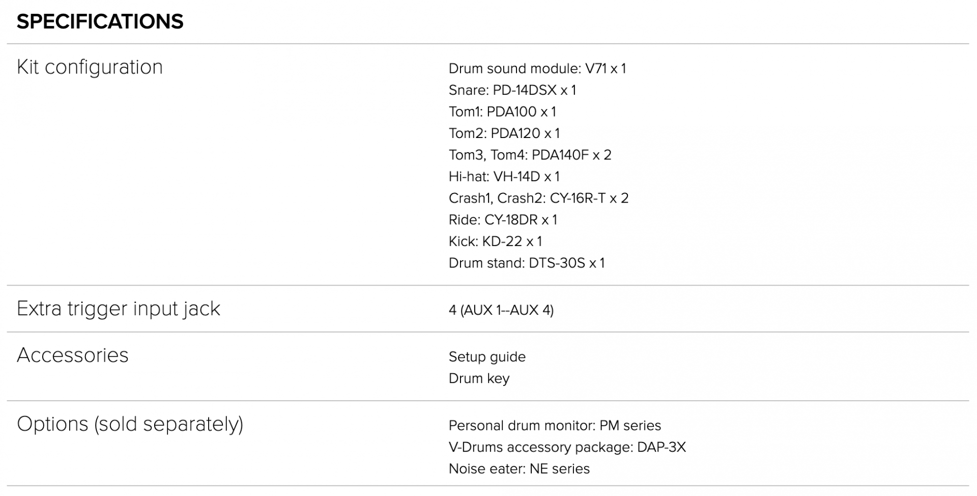
Task: Select the Options (sold separately) label
Action: (x=130, y=424)
